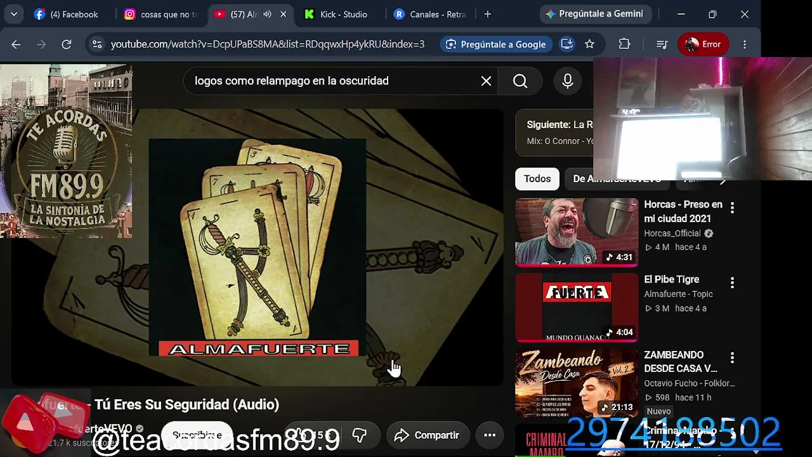Click the 'Octavio Fucho - Folklor...' channel name
The height and width of the screenshot is (457, 812).
pyautogui.click(x=690, y=383)
